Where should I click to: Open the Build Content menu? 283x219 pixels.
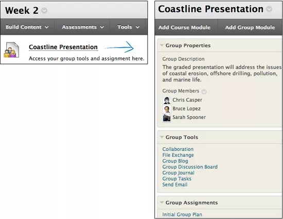27,27
